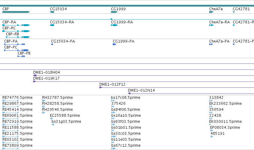Click the DME1-012P12 clone start marker
Screen dimensions: 254x150
tap(101, 88)
